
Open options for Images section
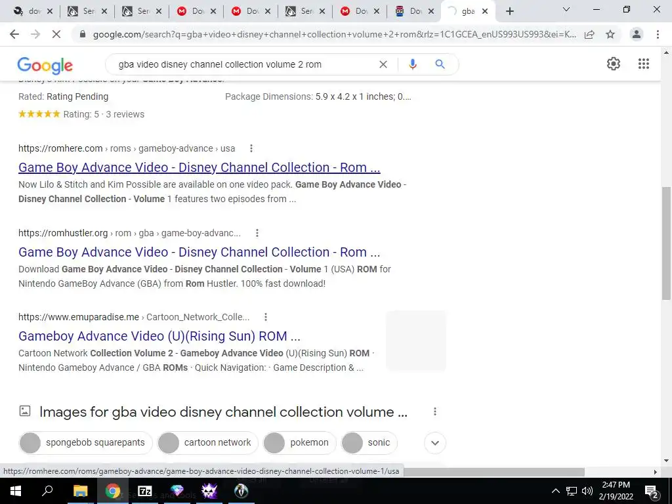coord(435,411)
